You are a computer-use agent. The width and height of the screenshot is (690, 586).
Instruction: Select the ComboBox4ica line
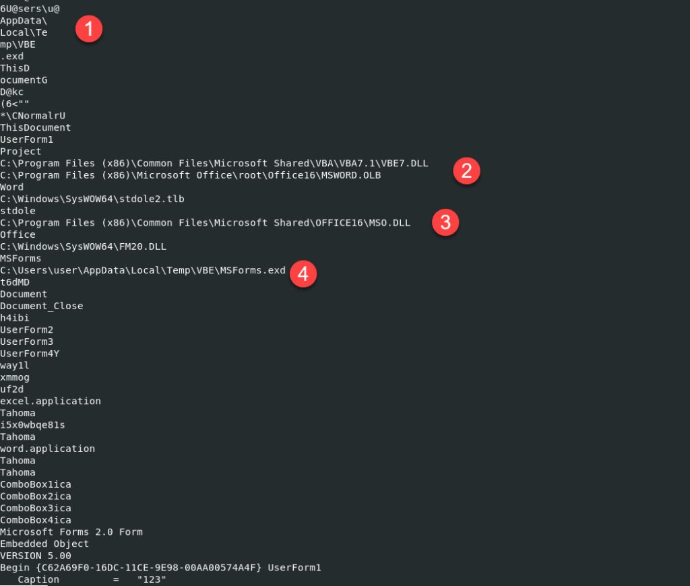(36, 520)
